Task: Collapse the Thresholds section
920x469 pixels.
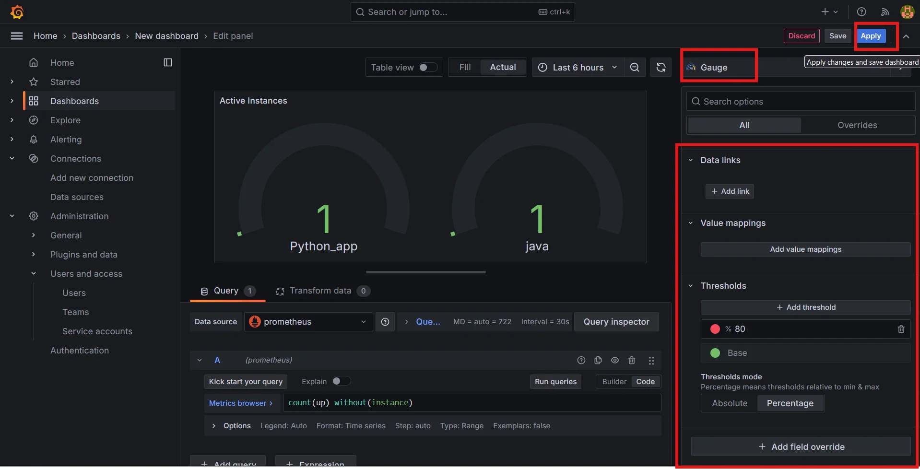Action: pyautogui.click(x=691, y=286)
